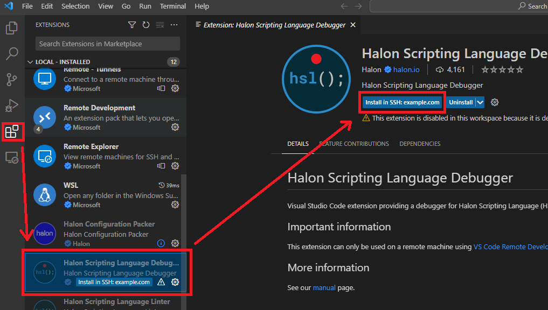Open the Go menu
This screenshot has height=310, width=548.
[x=126, y=6]
